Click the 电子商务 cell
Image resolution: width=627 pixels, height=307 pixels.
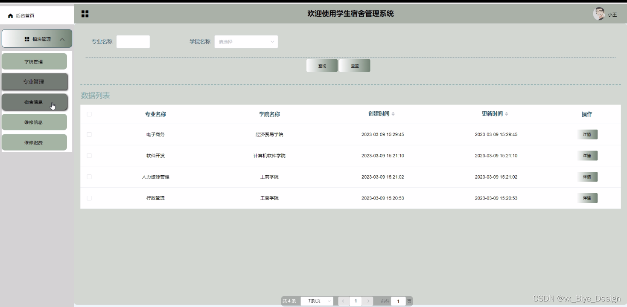click(x=155, y=134)
